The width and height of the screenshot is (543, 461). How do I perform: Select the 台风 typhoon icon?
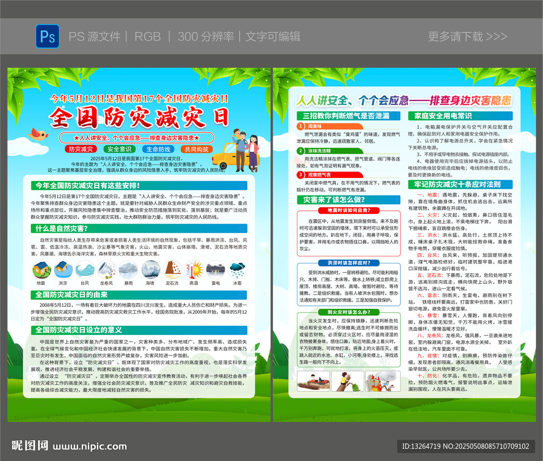[85, 270]
